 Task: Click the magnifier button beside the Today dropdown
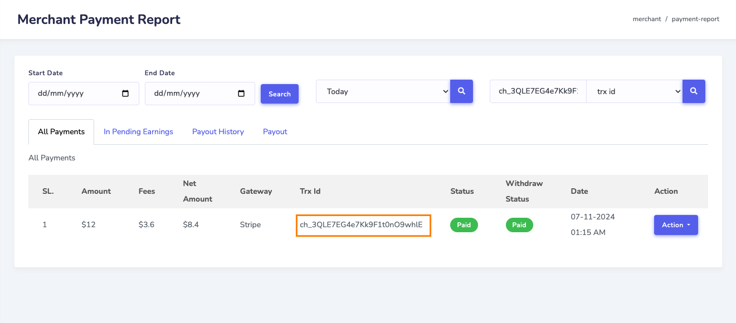click(461, 91)
